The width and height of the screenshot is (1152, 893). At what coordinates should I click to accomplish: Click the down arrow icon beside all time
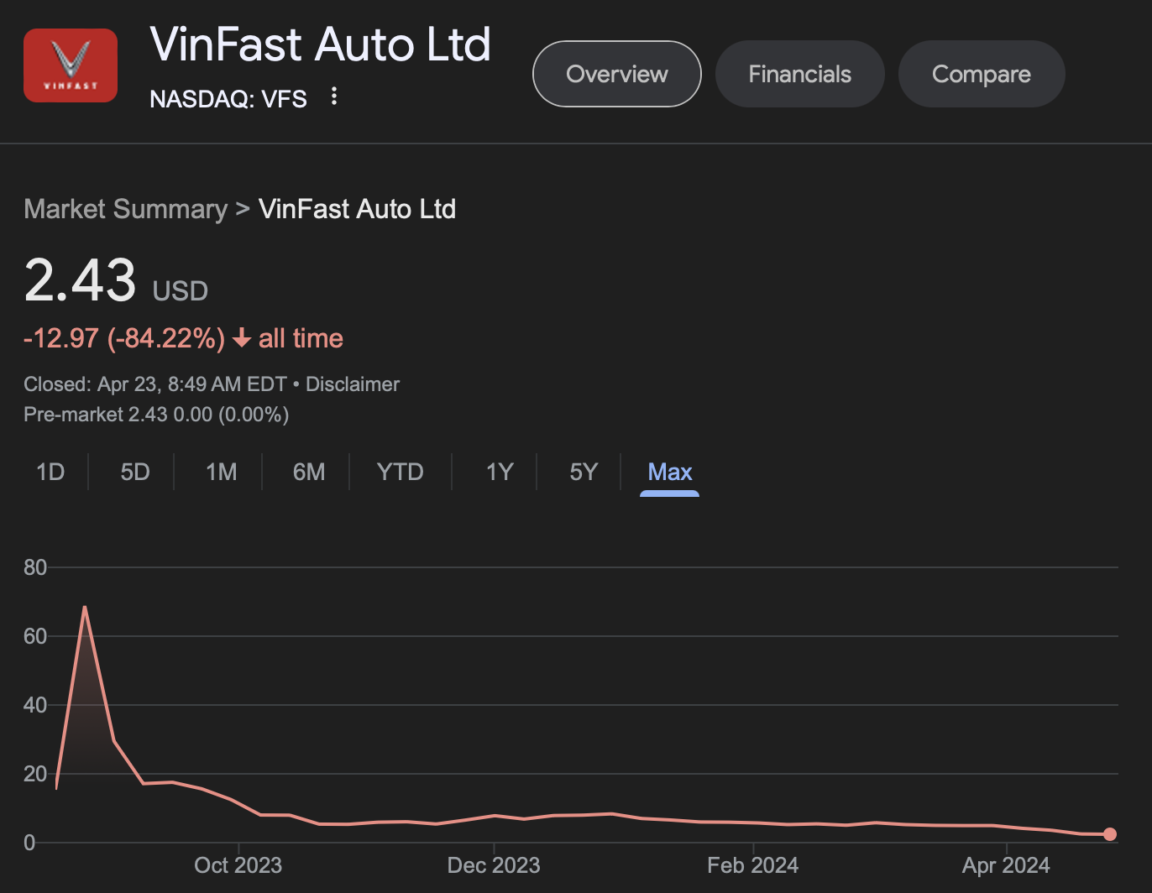(242, 338)
